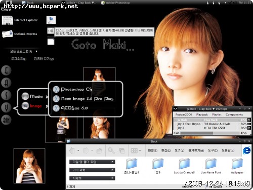Click the round E dock button
253x190 pixels.
[6, 70]
